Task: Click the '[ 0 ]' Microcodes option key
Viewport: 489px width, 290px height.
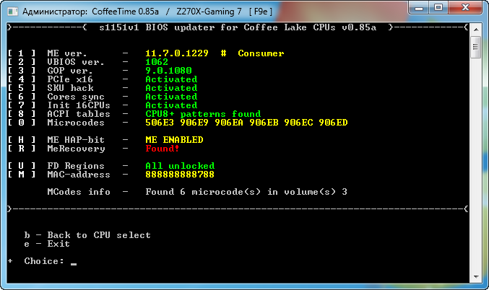Action: (22, 123)
